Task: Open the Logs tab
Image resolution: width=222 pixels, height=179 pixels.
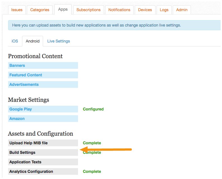Action: pyautogui.click(x=164, y=10)
